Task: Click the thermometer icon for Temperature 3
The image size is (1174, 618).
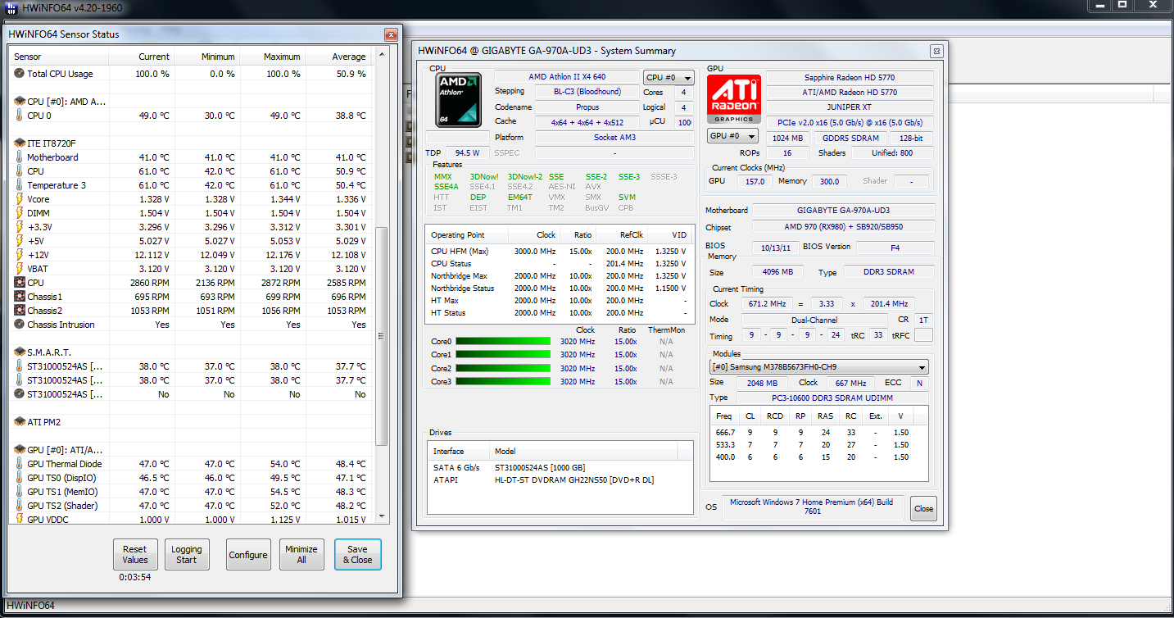Action: click(20, 185)
